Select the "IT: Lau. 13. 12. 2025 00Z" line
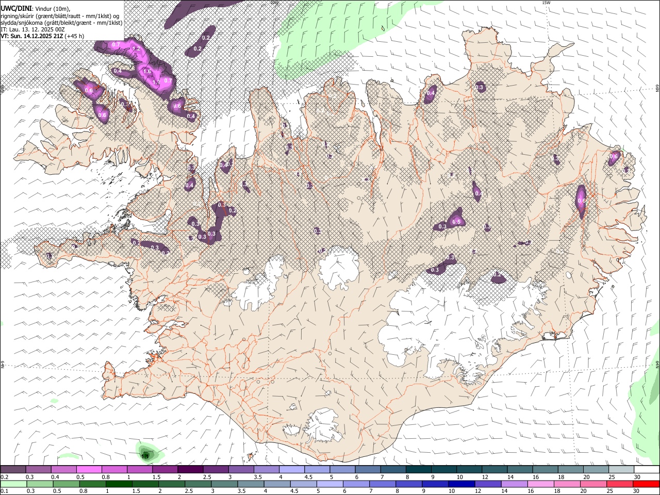Image resolution: width=660 pixels, height=495 pixels. (x=32, y=29)
